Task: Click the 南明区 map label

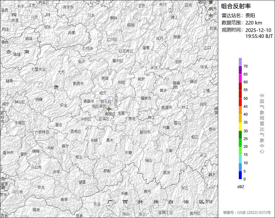Action: pyautogui.click(x=110, y=114)
